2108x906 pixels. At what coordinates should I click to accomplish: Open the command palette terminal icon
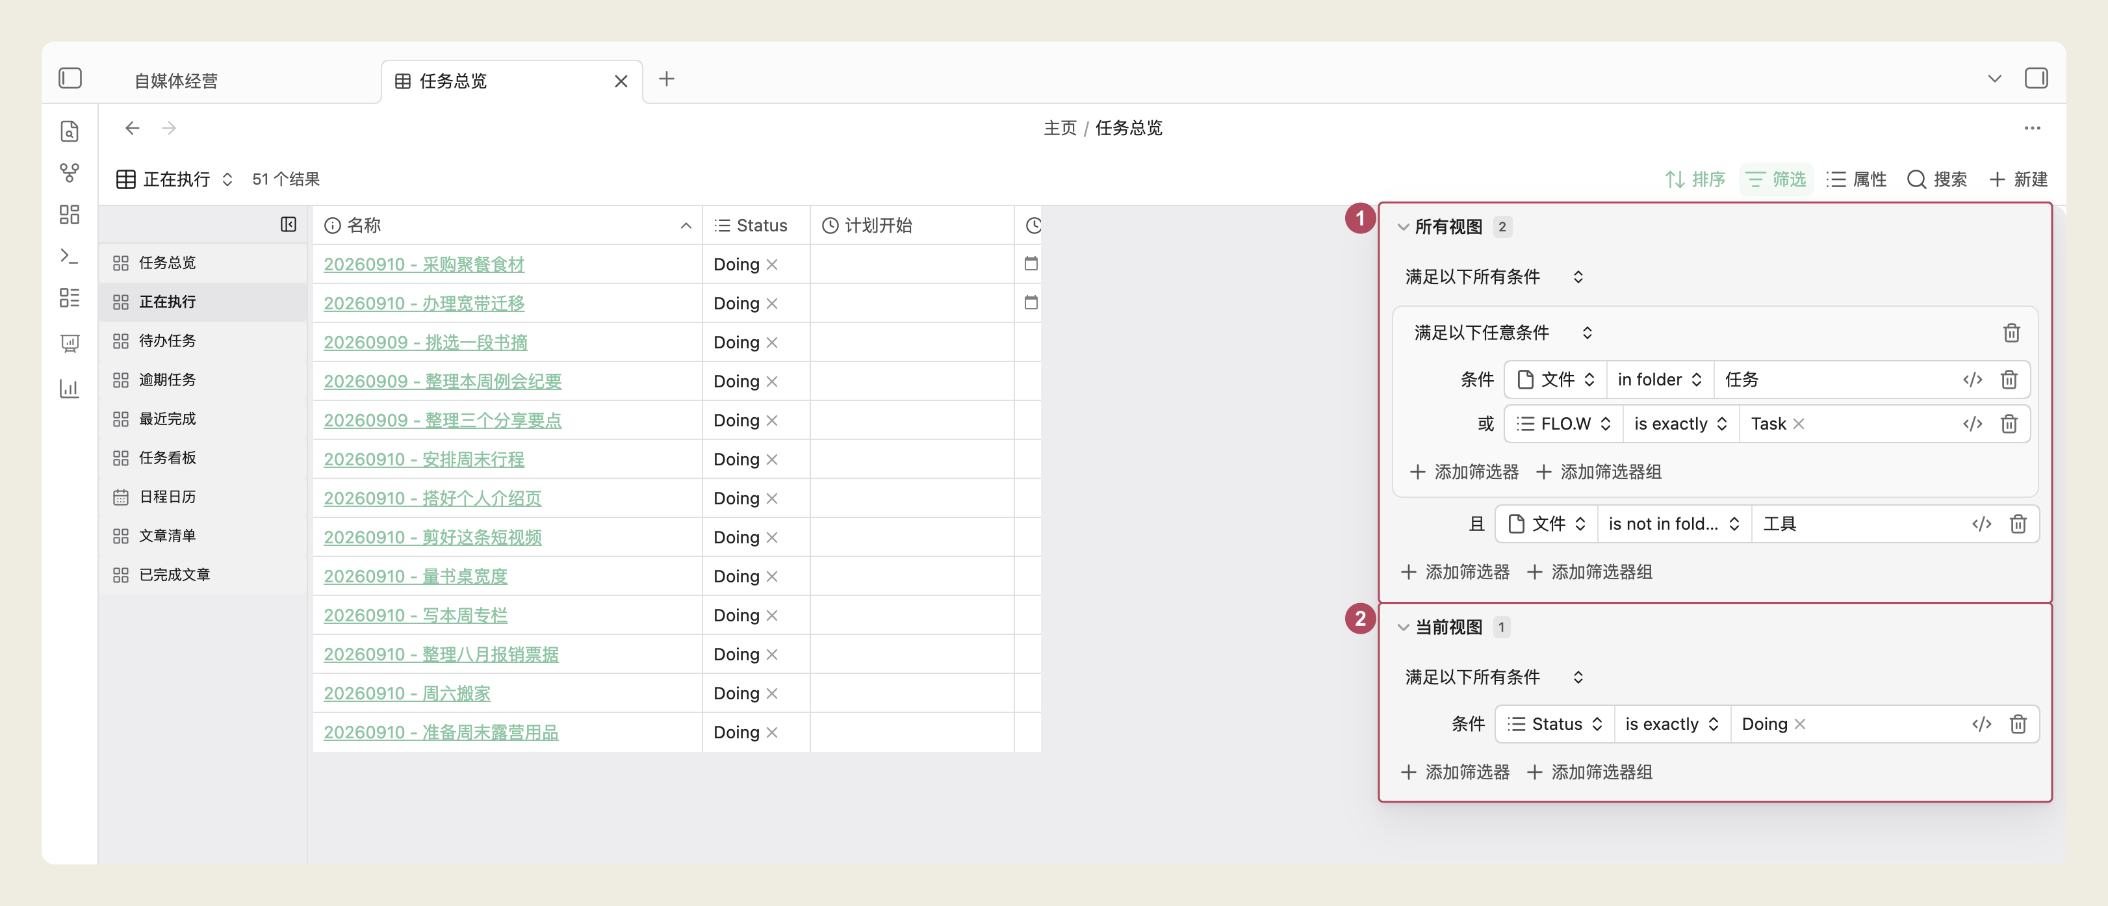(x=70, y=257)
